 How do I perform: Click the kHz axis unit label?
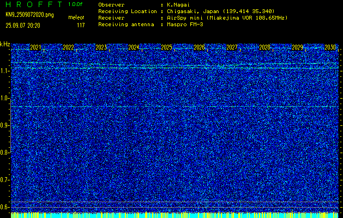coord(5,44)
